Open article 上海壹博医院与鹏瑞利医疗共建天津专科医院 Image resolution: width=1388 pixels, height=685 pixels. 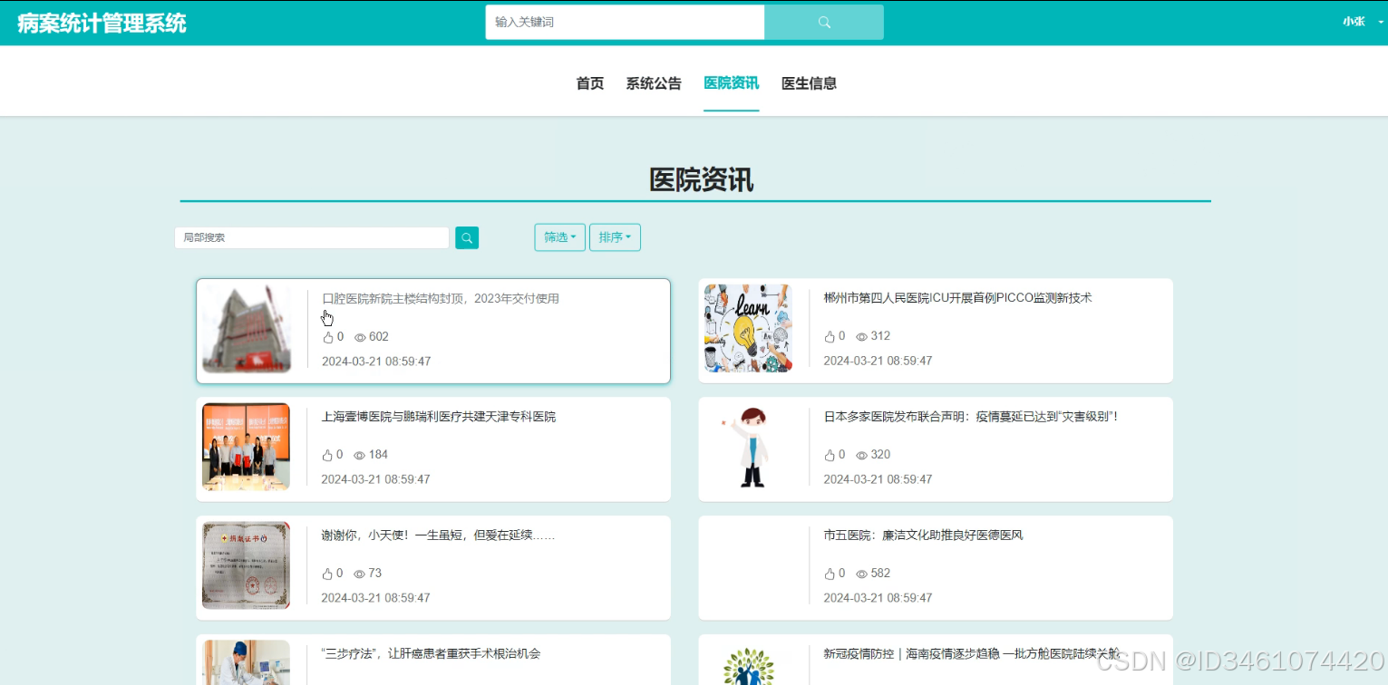[439, 417]
